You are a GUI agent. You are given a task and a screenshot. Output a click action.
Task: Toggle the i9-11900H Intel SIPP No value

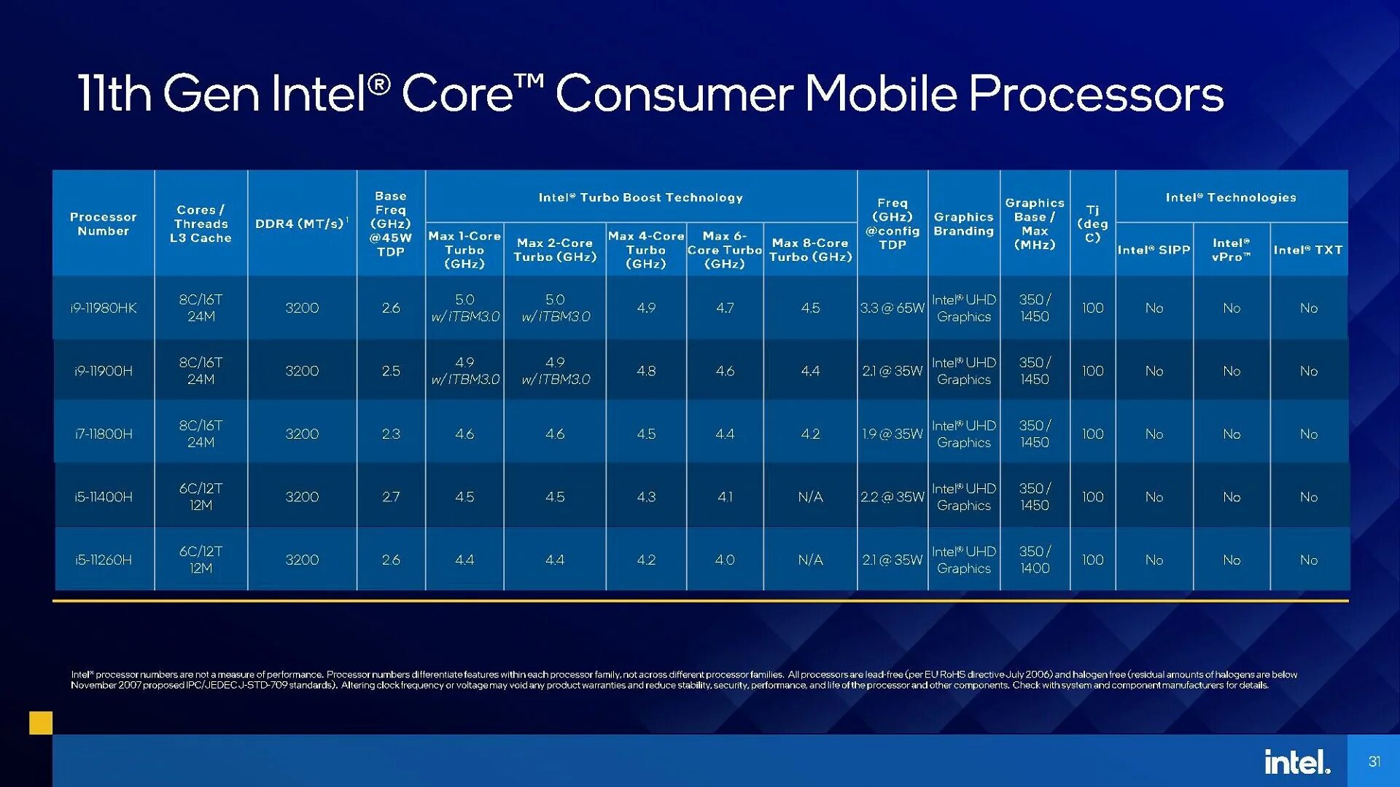pyautogui.click(x=1162, y=372)
